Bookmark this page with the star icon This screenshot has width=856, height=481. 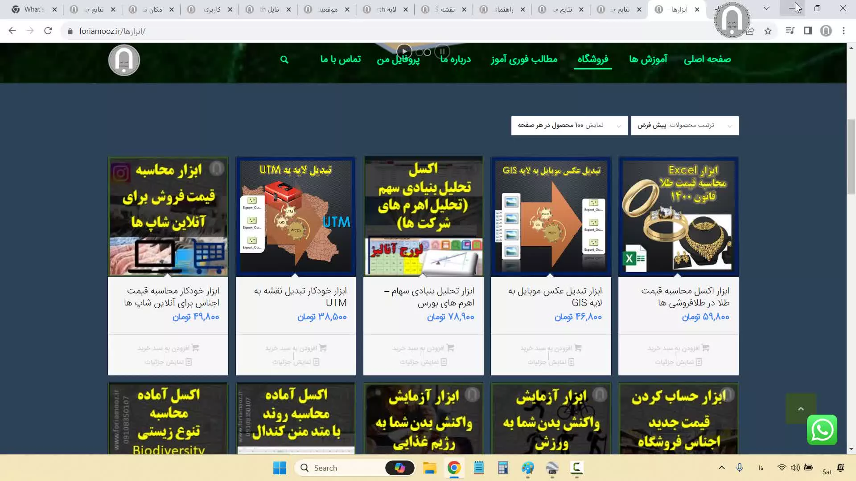point(768,31)
